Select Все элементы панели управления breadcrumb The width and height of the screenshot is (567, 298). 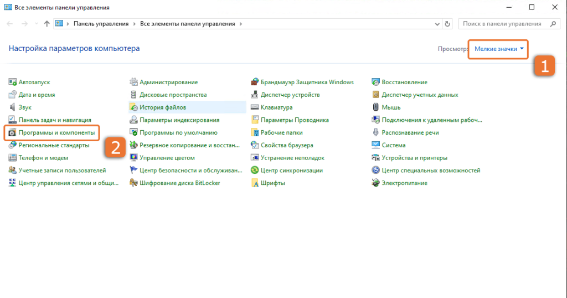pos(187,24)
